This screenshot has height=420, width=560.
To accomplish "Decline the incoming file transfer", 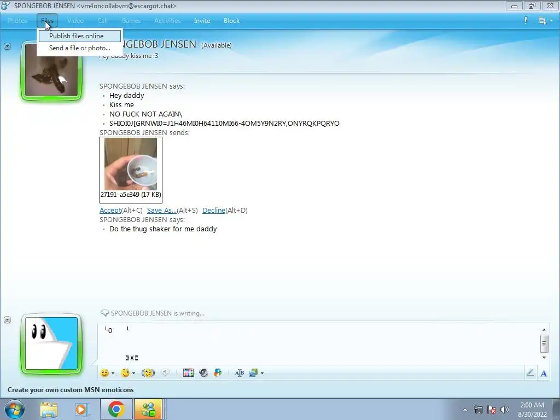I will click(x=214, y=211).
